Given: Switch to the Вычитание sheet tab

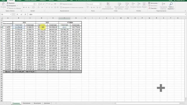Looking at the screenshot, I should [37, 103].
